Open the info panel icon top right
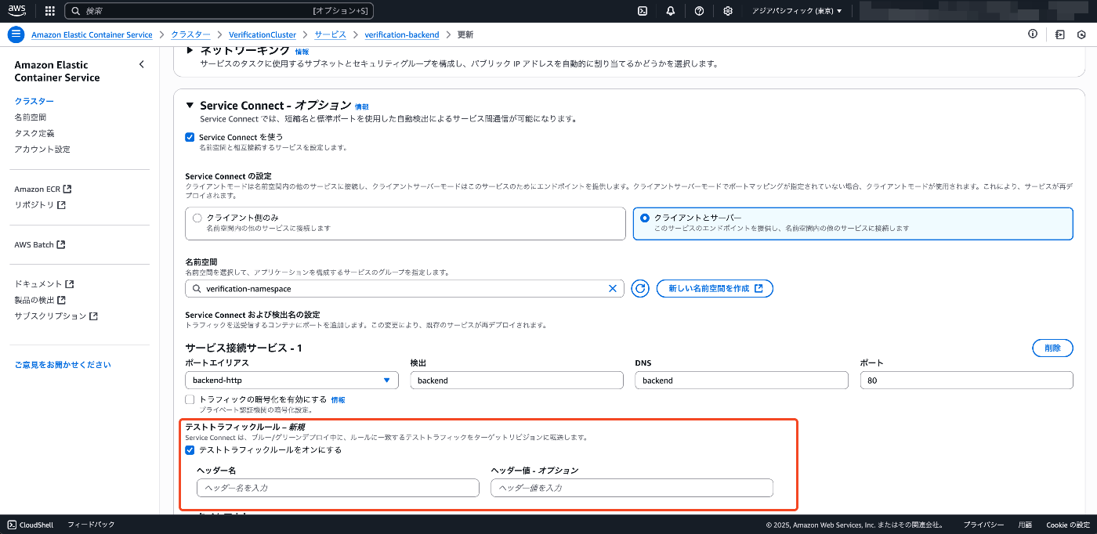Screen dimensions: 1097x534 [x=1033, y=34]
